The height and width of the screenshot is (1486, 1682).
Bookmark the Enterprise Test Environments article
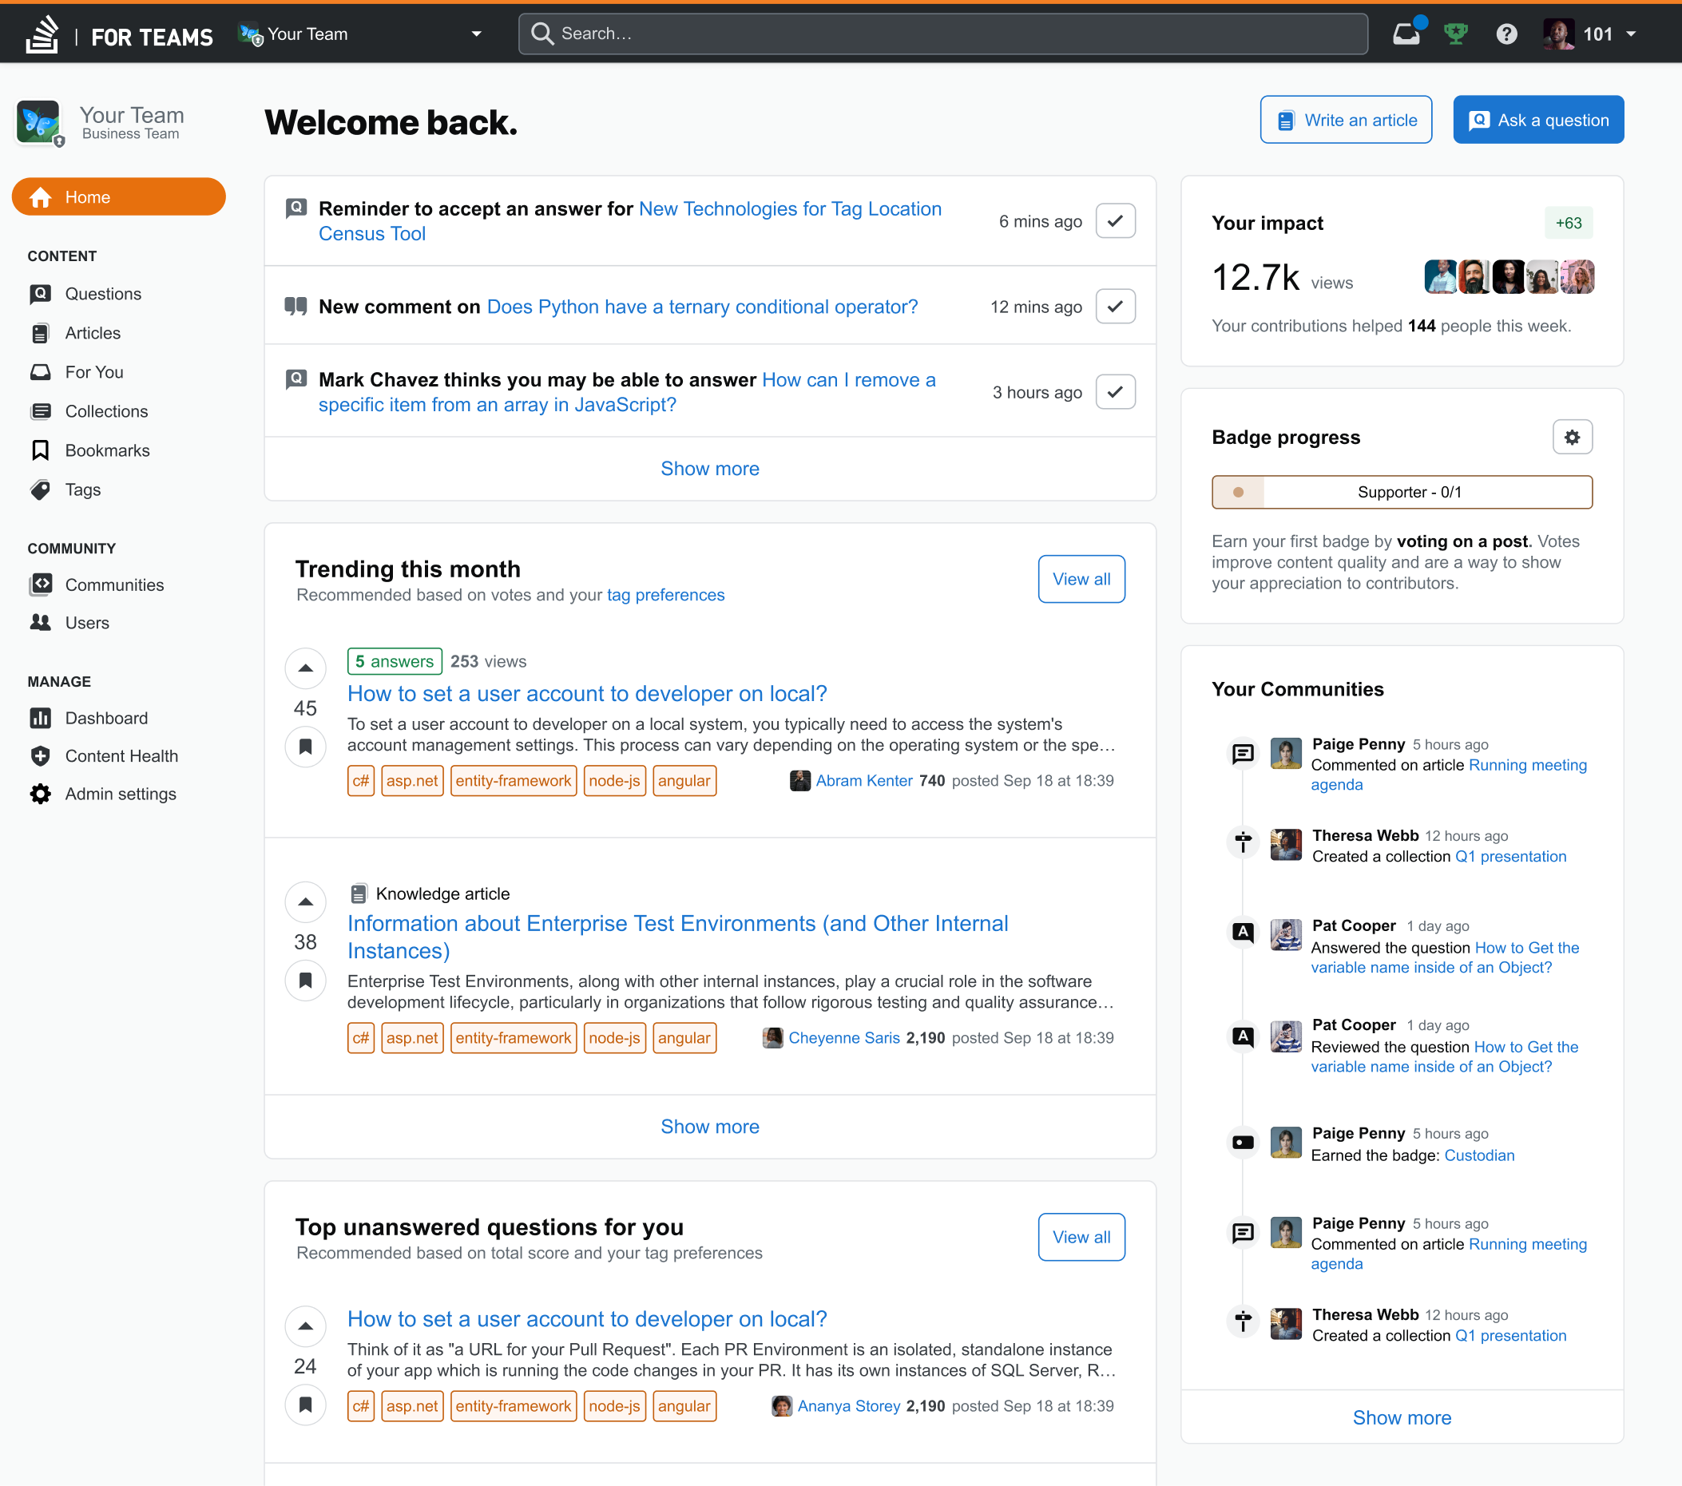click(305, 981)
